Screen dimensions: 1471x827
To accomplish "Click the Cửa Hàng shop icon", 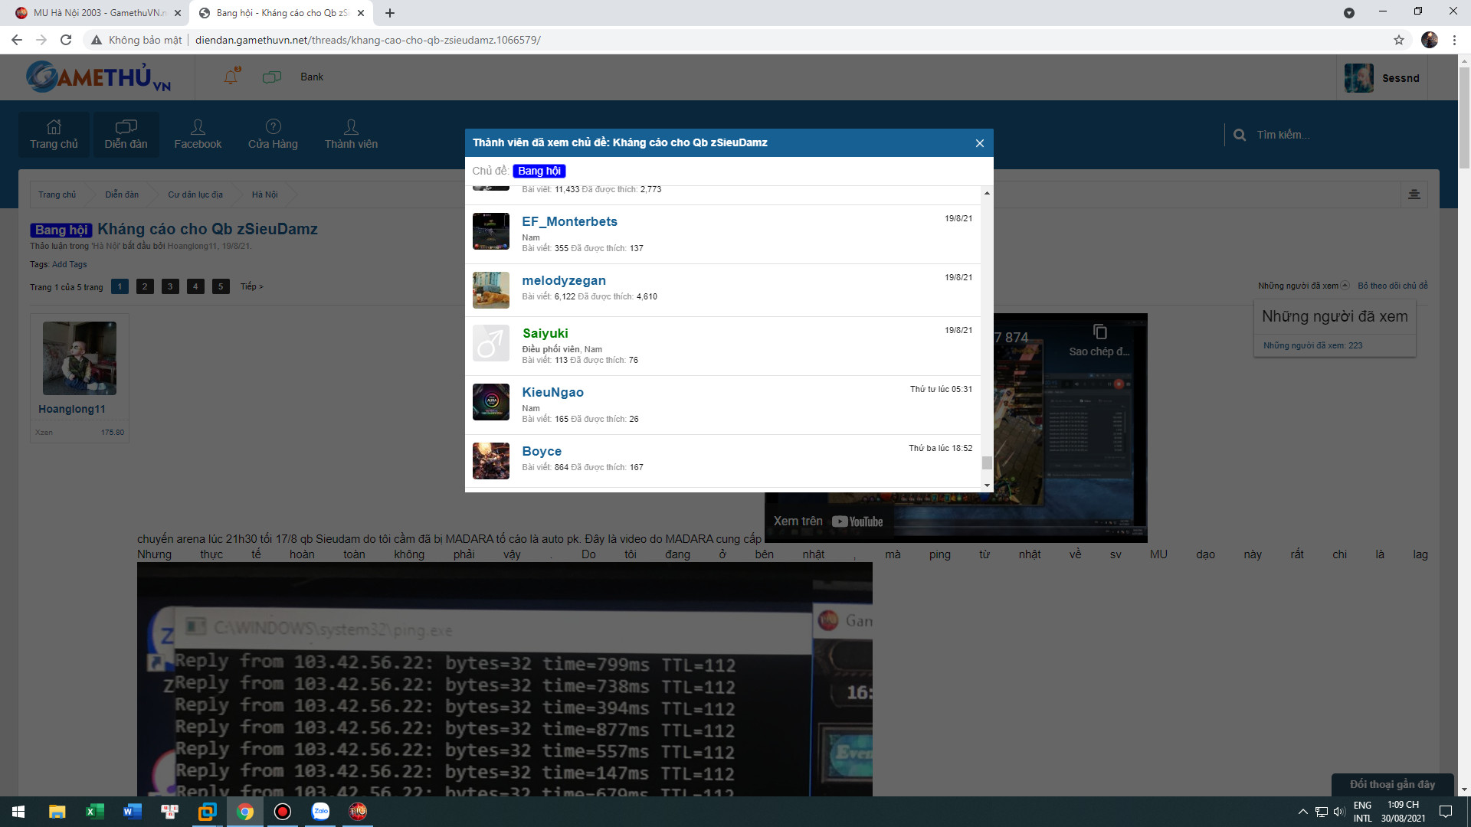I will 273,127.
